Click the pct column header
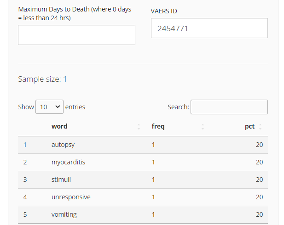The width and height of the screenshot is (284, 225). click(249, 127)
